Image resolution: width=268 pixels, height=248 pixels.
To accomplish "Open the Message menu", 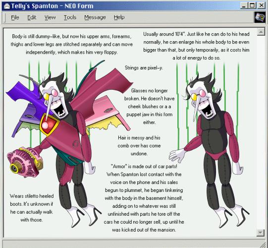I will [95, 17].
